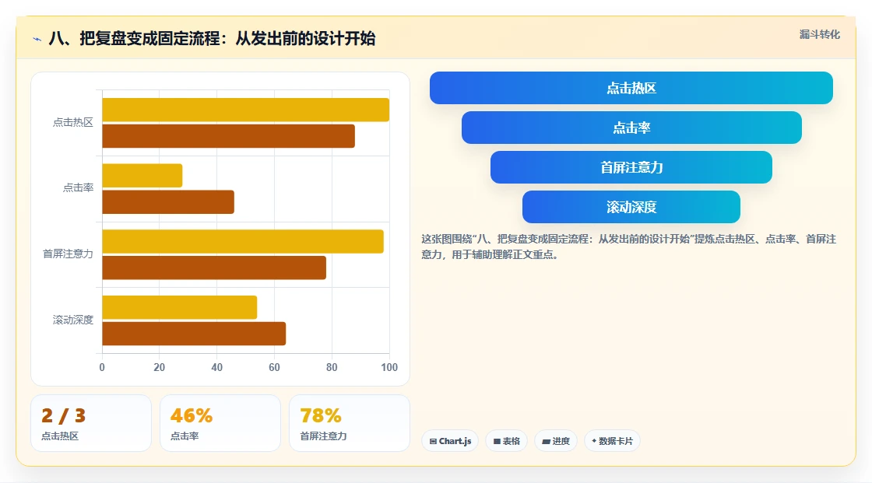This screenshot has height=483, width=872.
Task: Click the 点击率 caption under 46%
Action: [x=185, y=436]
